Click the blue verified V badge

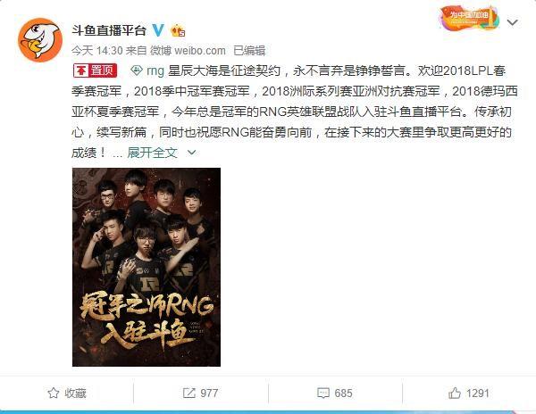[x=158, y=30]
